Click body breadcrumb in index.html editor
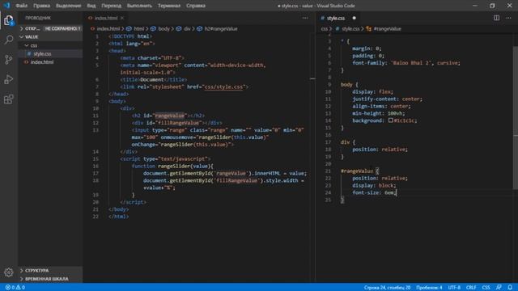 point(160,29)
